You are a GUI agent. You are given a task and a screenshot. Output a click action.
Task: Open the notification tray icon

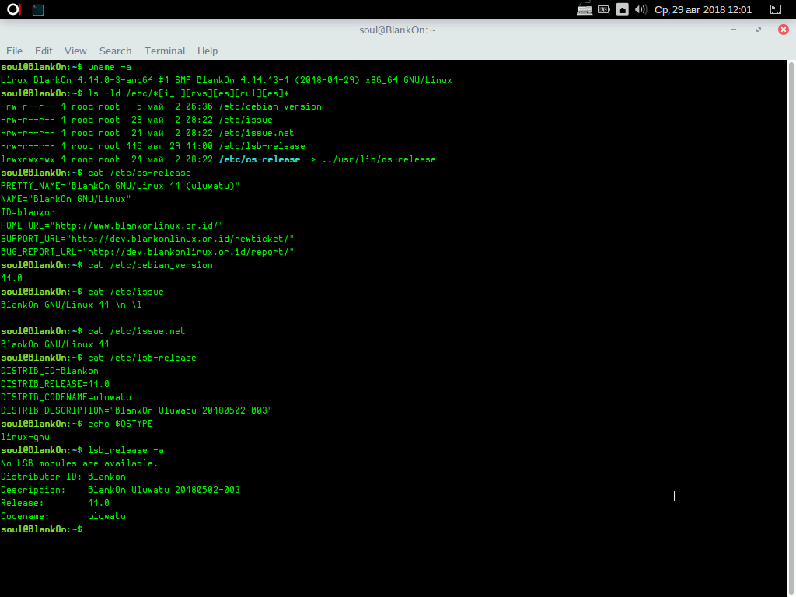[623, 9]
